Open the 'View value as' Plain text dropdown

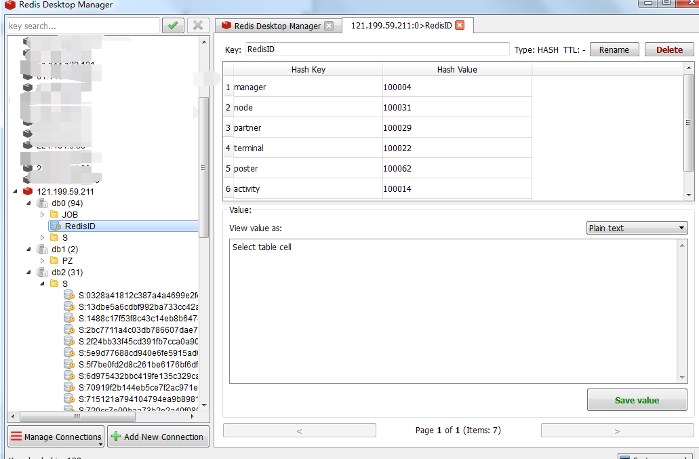637,228
